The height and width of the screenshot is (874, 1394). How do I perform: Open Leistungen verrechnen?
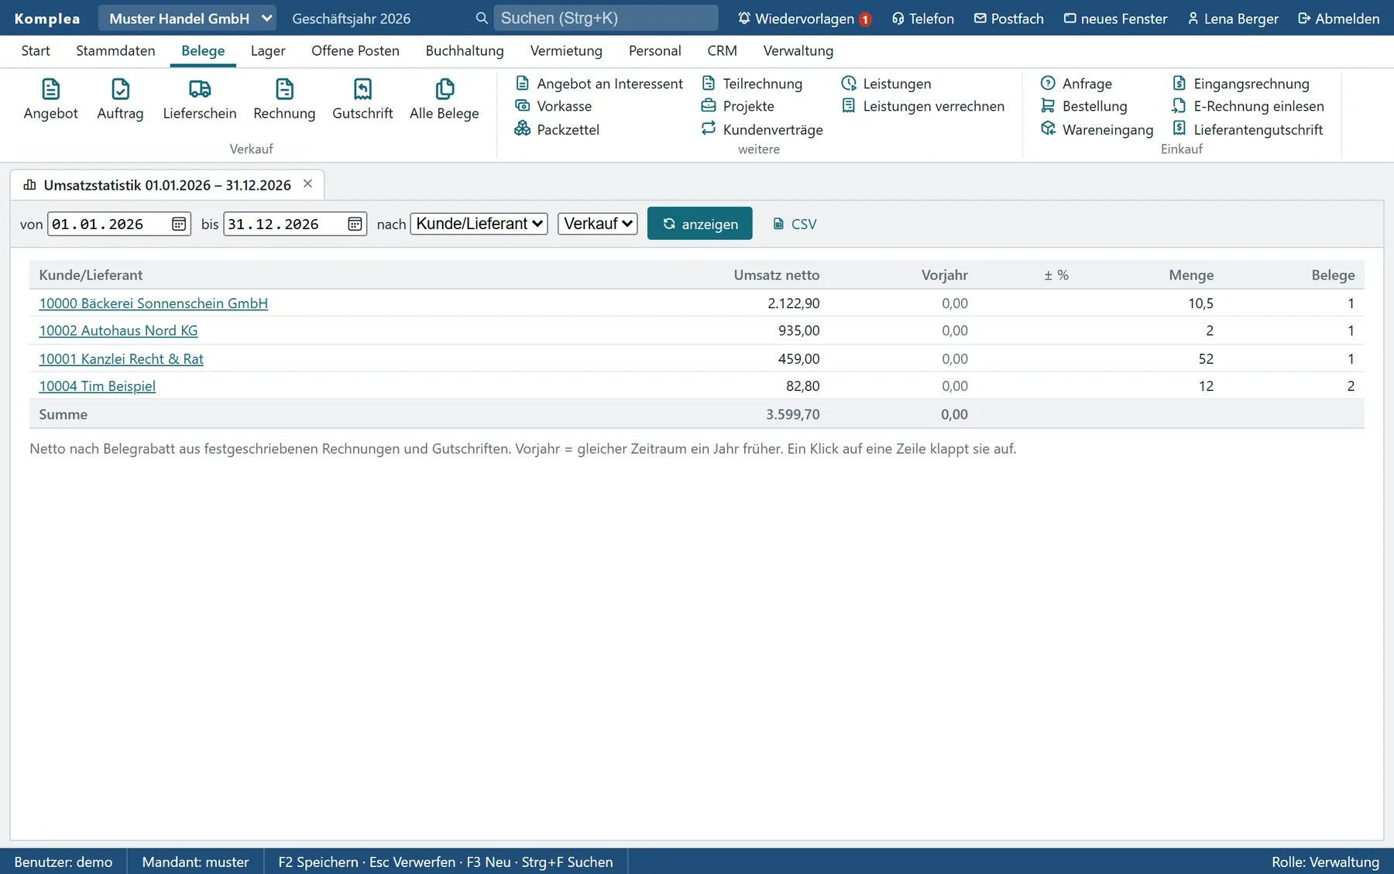[923, 106]
